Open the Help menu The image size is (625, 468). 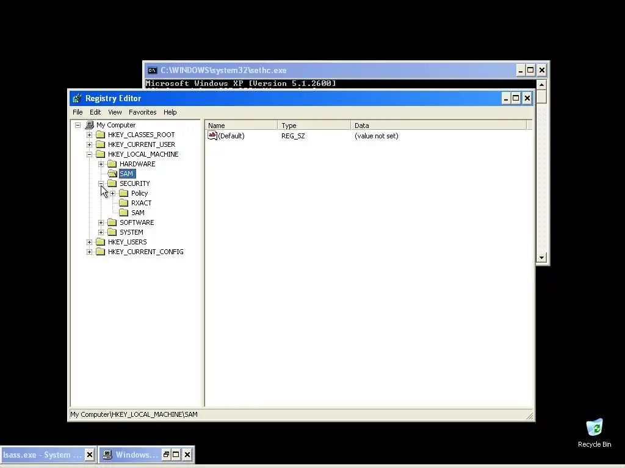coord(170,112)
